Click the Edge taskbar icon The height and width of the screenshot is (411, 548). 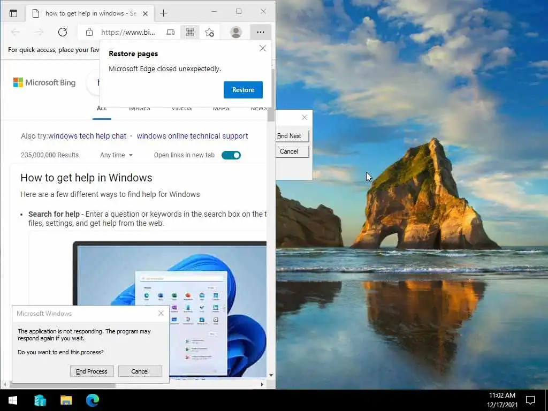click(93, 400)
